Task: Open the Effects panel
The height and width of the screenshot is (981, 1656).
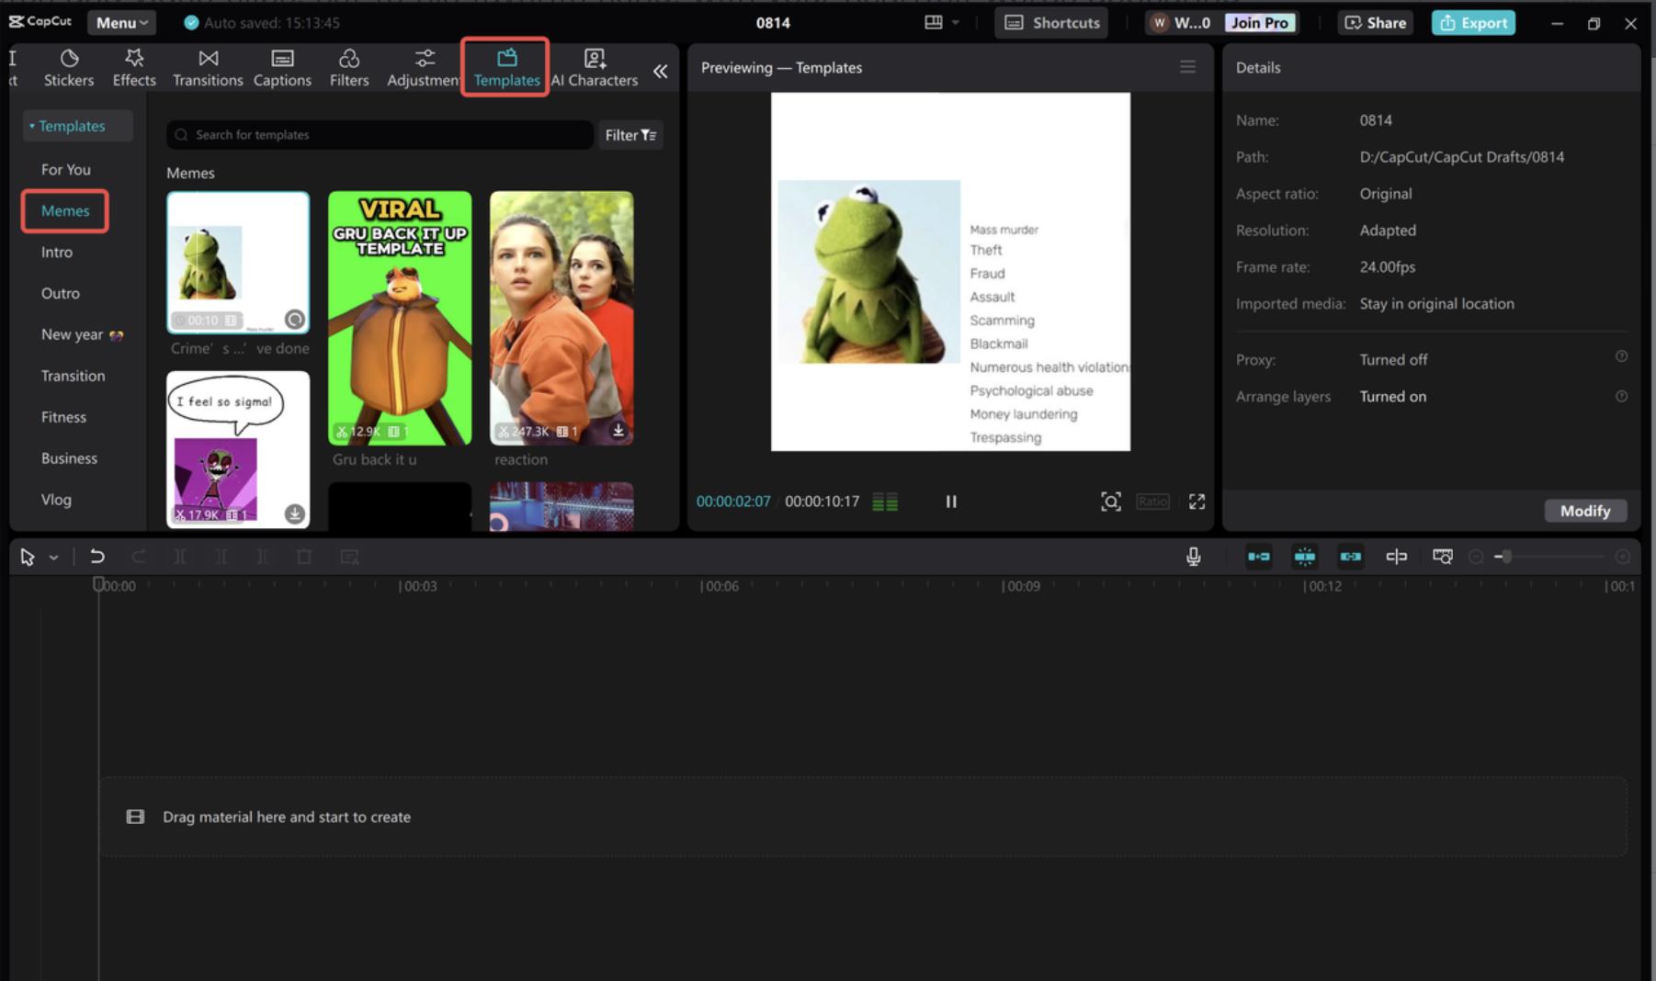Action: [134, 68]
